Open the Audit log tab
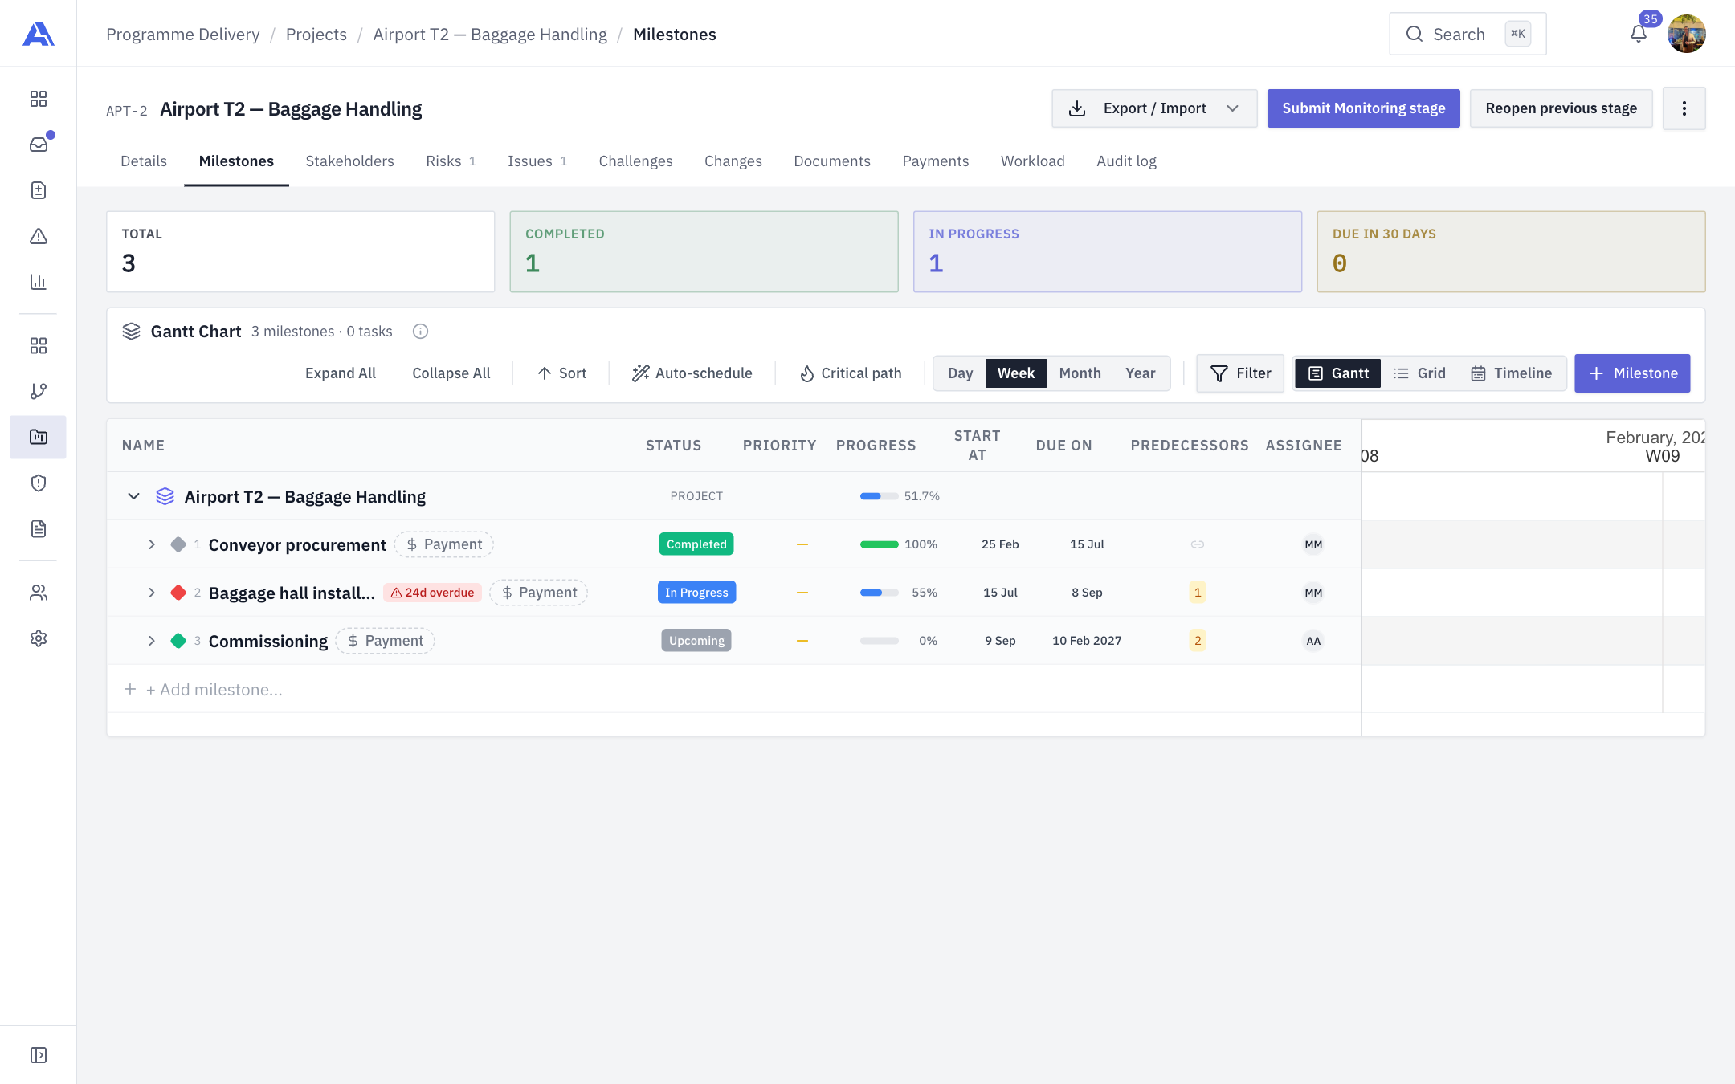 tap(1126, 161)
